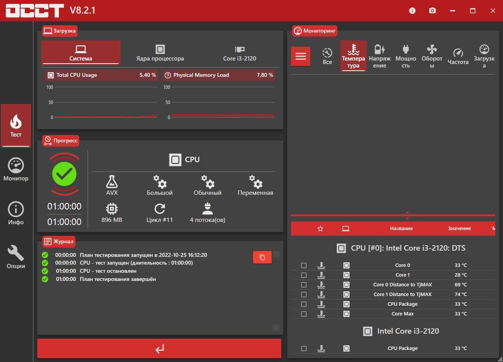Check Core 1 Distance to TjMAX checkbox
The image size is (503, 362).
[x=304, y=294]
